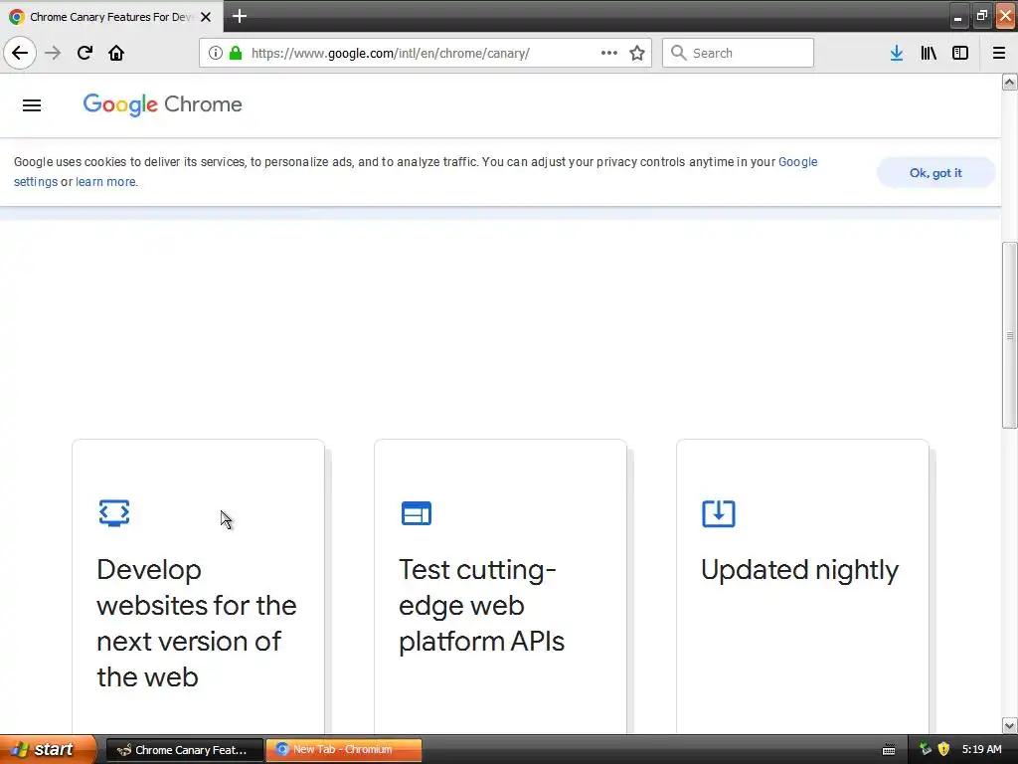Dismiss cookies with Ok, got it
The image size is (1018, 764).
935,173
